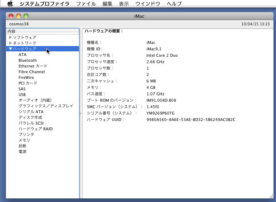
Task: Open the 表示 menu
Action: click(124, 4)
